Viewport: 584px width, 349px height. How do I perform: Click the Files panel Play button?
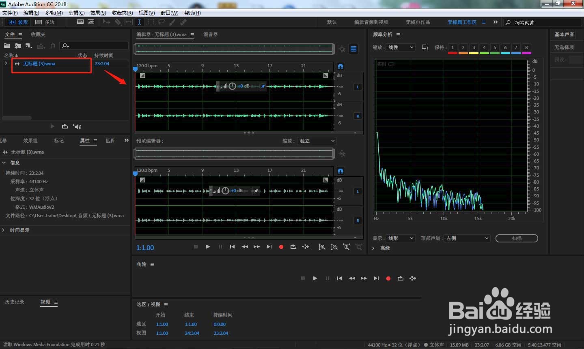(x=52, y=126)
